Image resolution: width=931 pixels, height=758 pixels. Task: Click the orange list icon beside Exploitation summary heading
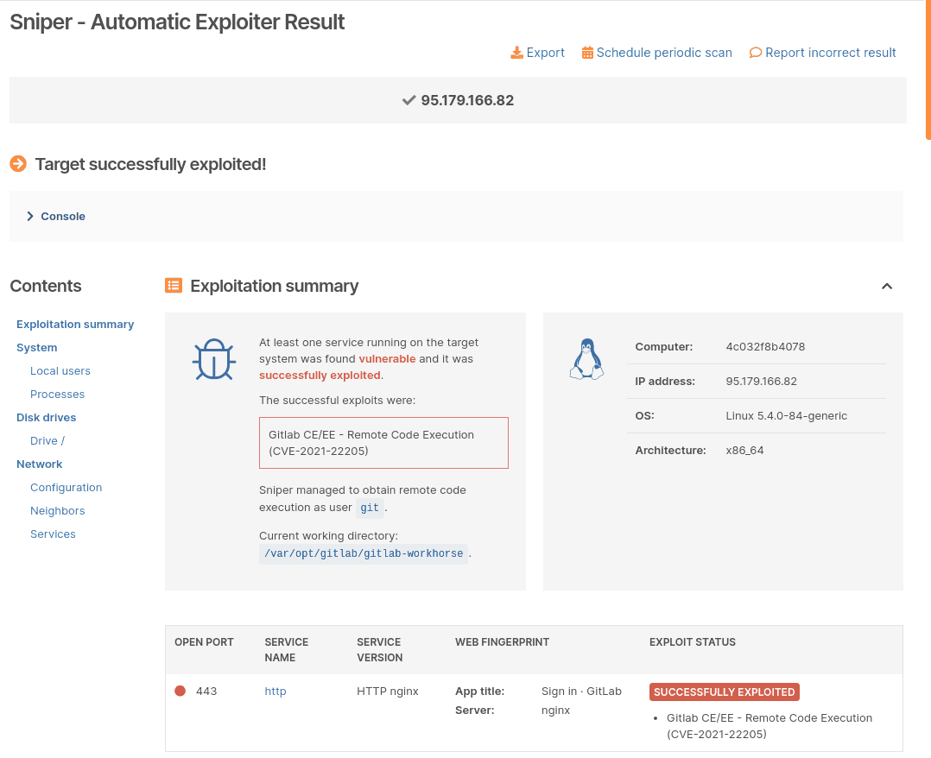coord(173,286)
